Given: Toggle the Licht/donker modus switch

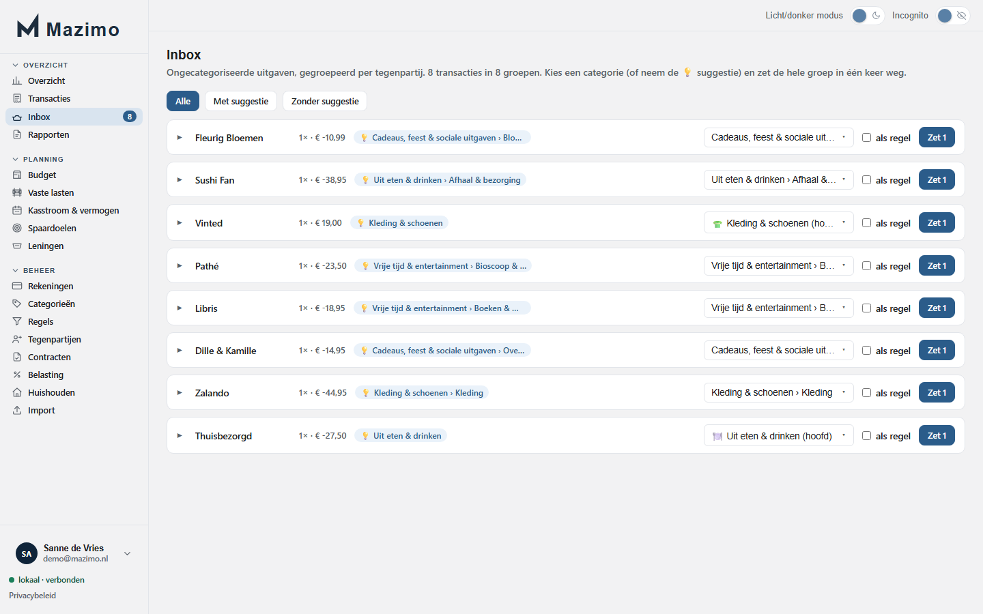Looking at the screenshot, I should pyautogui.click(x=868, y=16).
